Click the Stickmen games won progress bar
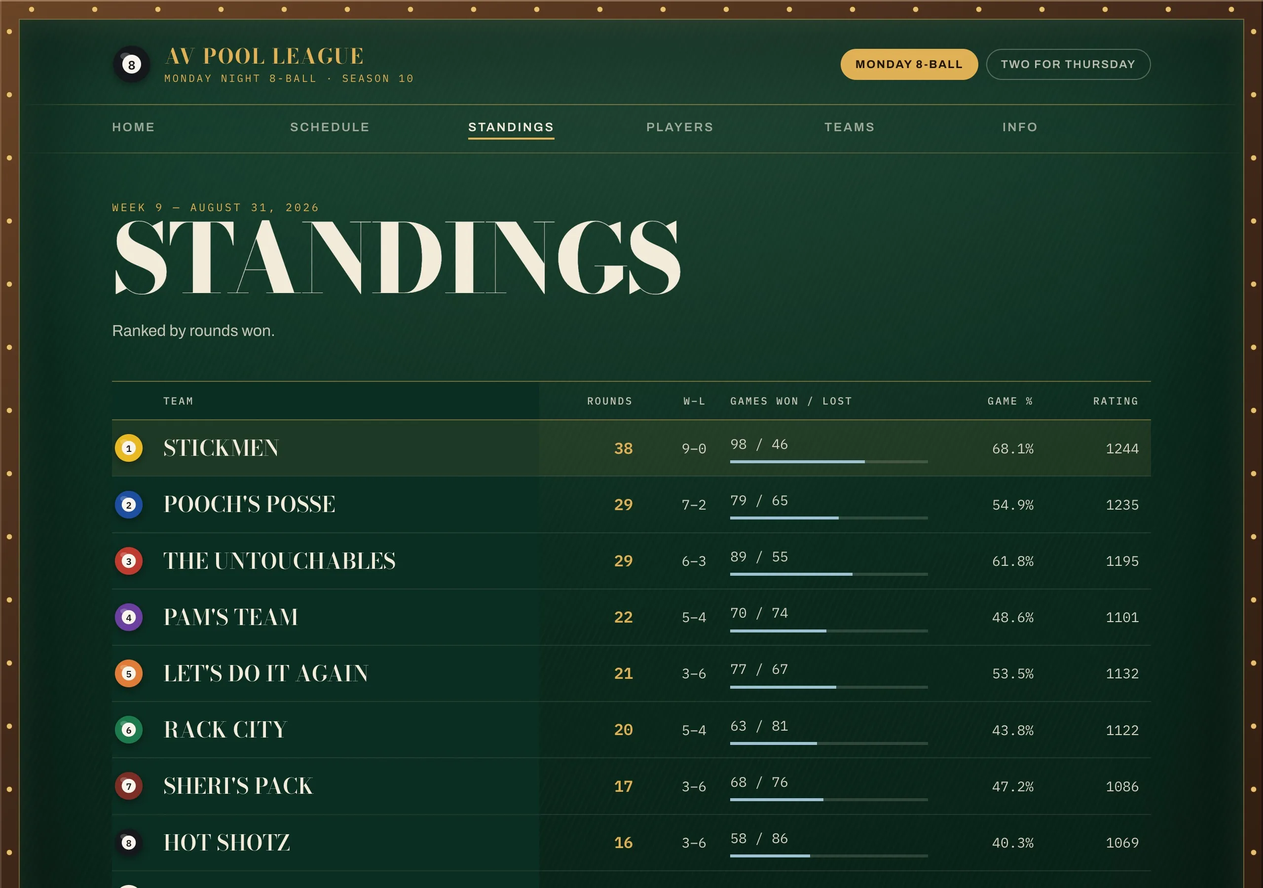This screenshot has height=888, width=1263. click(x=828, y=462)
